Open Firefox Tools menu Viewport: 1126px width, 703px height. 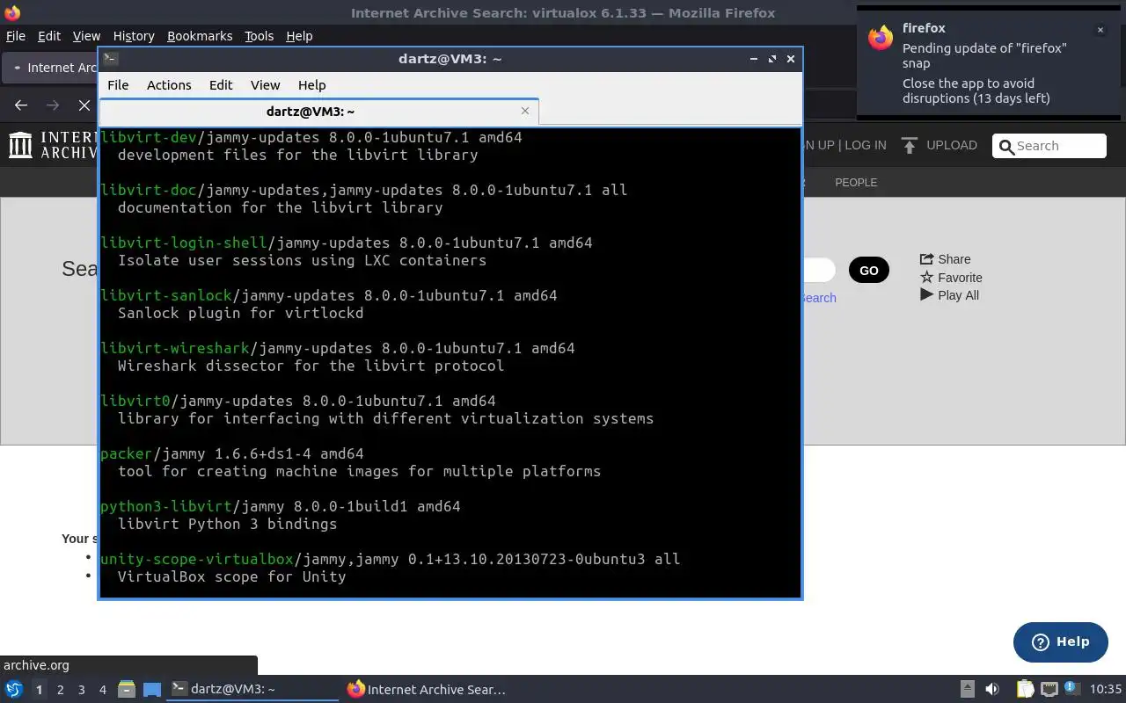(x=259, y=36)
